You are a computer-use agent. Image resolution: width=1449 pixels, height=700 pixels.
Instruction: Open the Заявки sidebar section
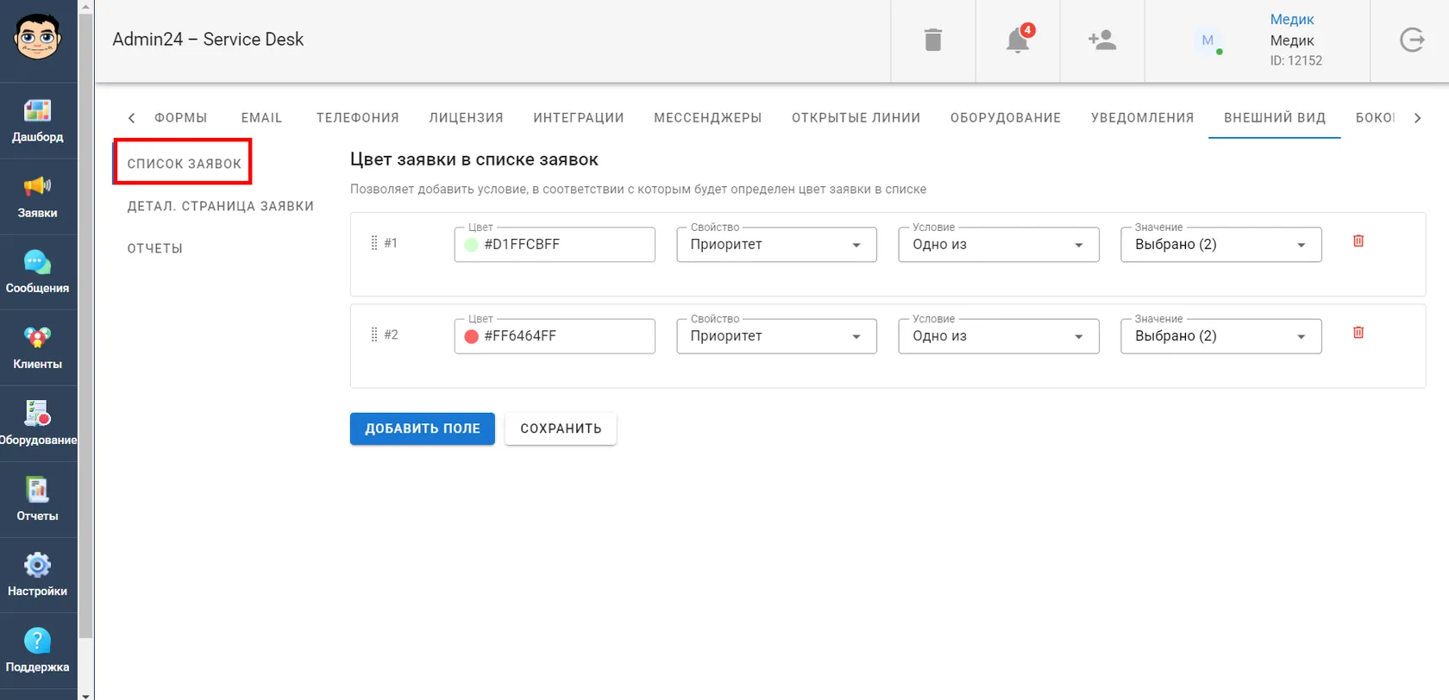click(38, 197)
